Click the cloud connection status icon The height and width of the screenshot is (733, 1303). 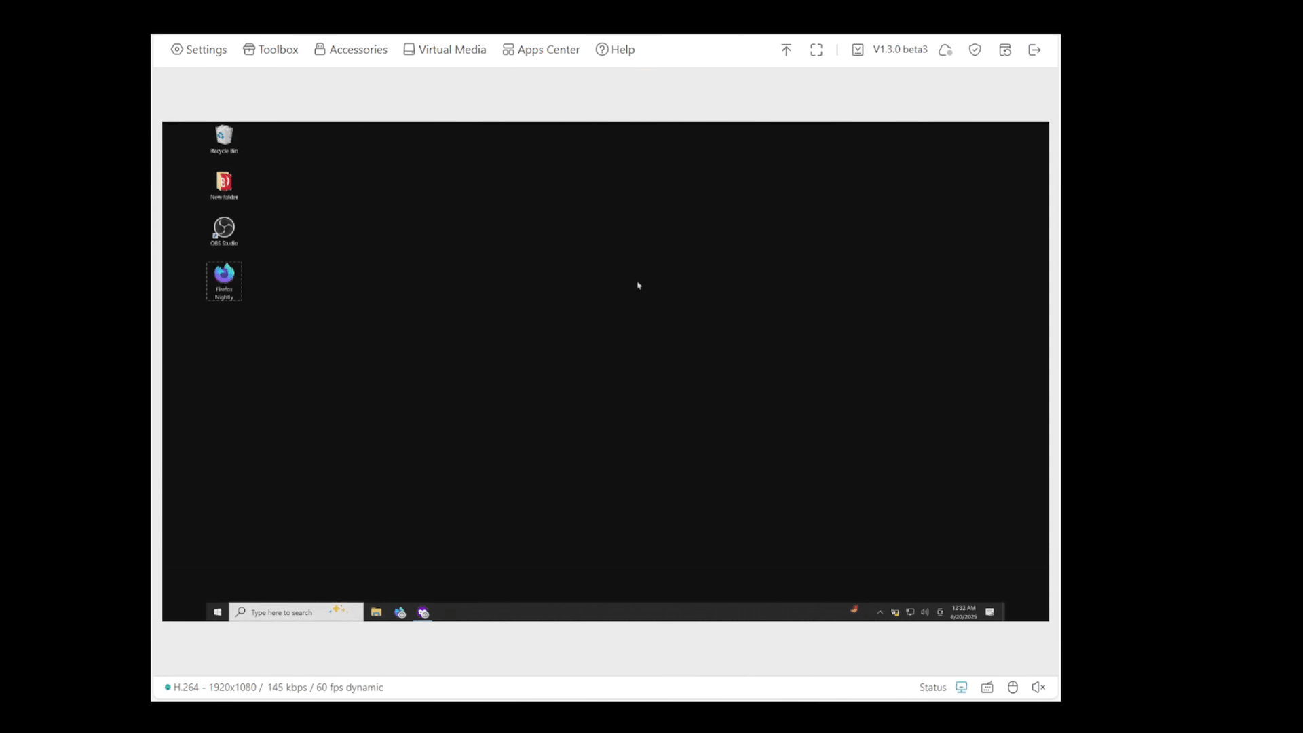(945, 50)
